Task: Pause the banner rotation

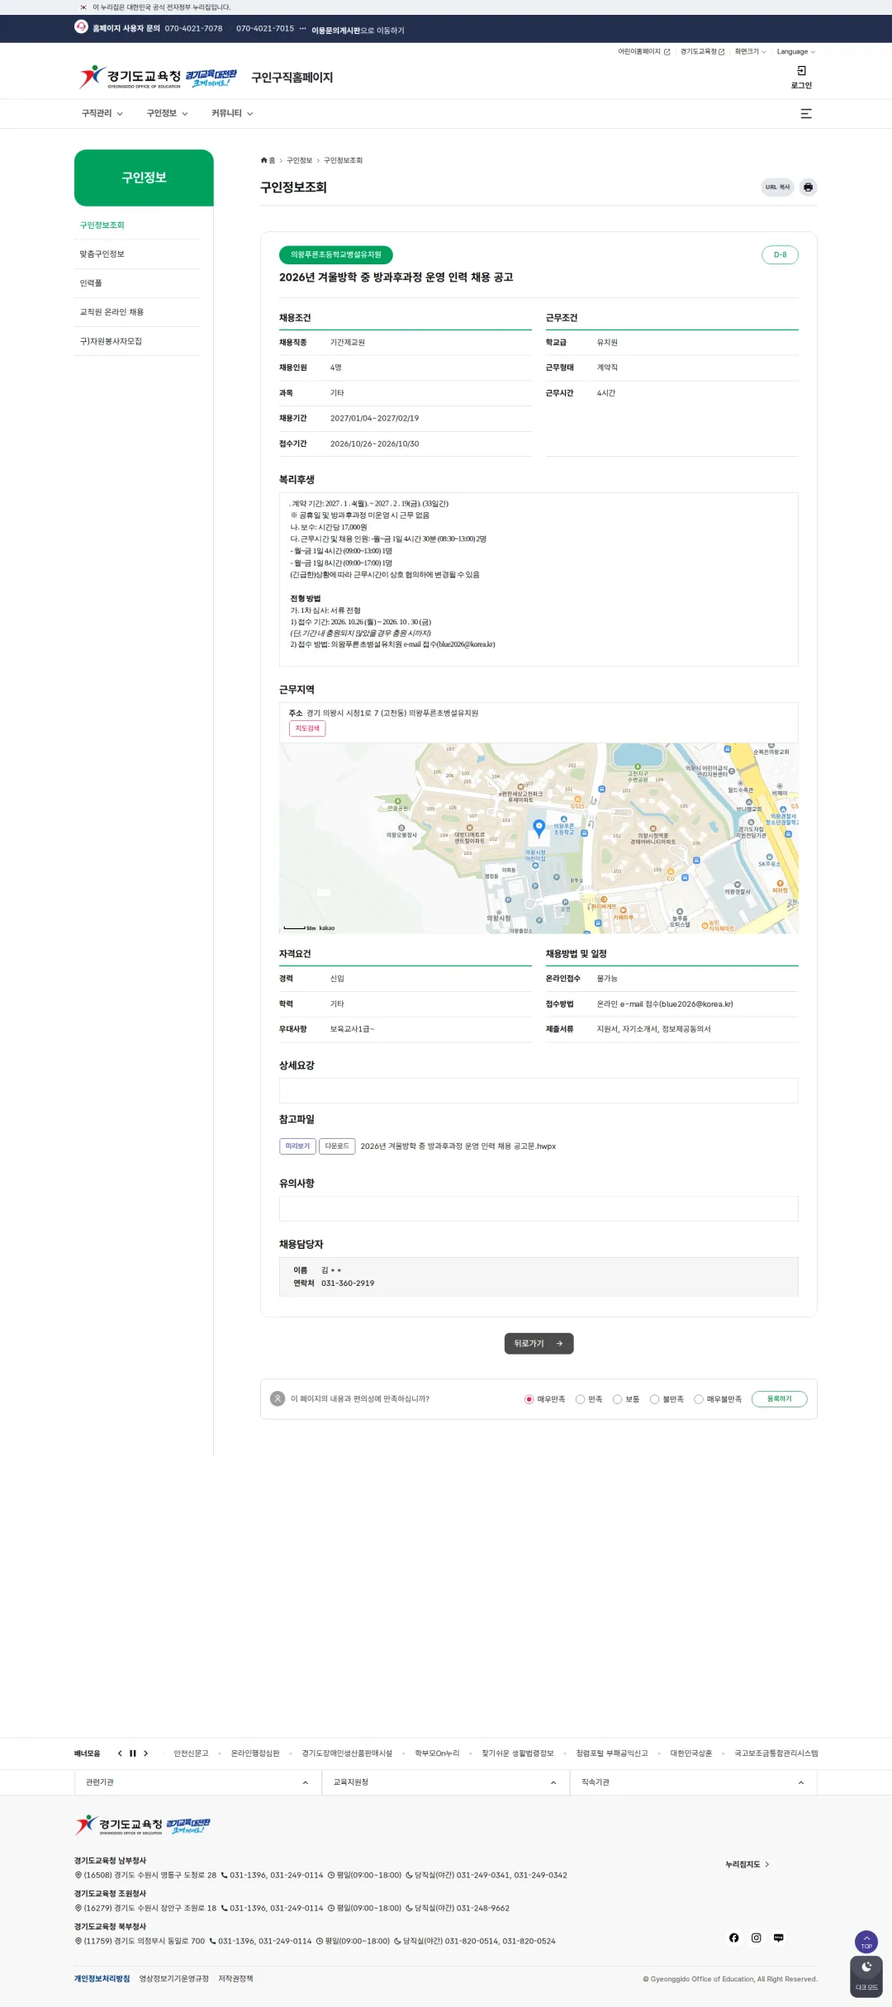Action: [x=133, y=1753]
